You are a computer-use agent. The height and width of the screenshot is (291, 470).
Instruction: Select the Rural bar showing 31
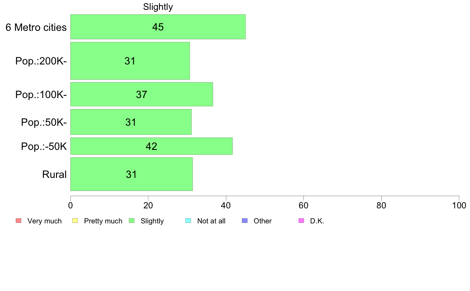tap(132, 174)
